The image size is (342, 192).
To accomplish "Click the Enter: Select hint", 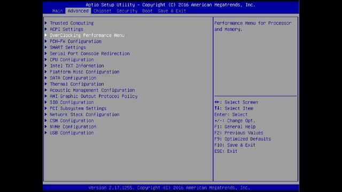I will pyautogui.click(x=231, y=115).
